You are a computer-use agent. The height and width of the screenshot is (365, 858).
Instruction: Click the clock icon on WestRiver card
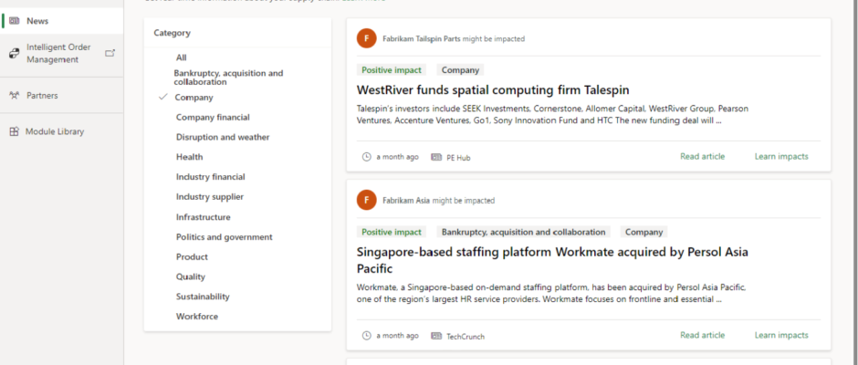coord(367,157)
